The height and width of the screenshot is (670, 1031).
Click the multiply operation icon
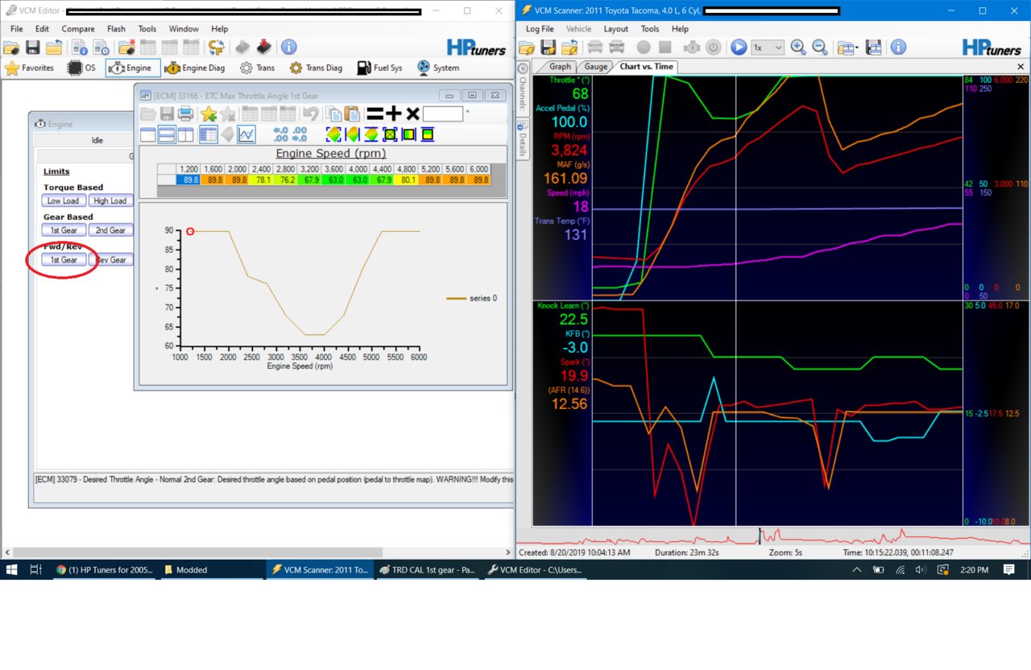[x=412, y=114]
